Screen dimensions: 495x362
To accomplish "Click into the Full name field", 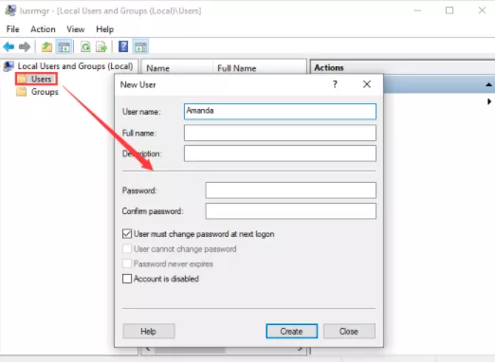I will pyautogui.click(x=280, y=133).
